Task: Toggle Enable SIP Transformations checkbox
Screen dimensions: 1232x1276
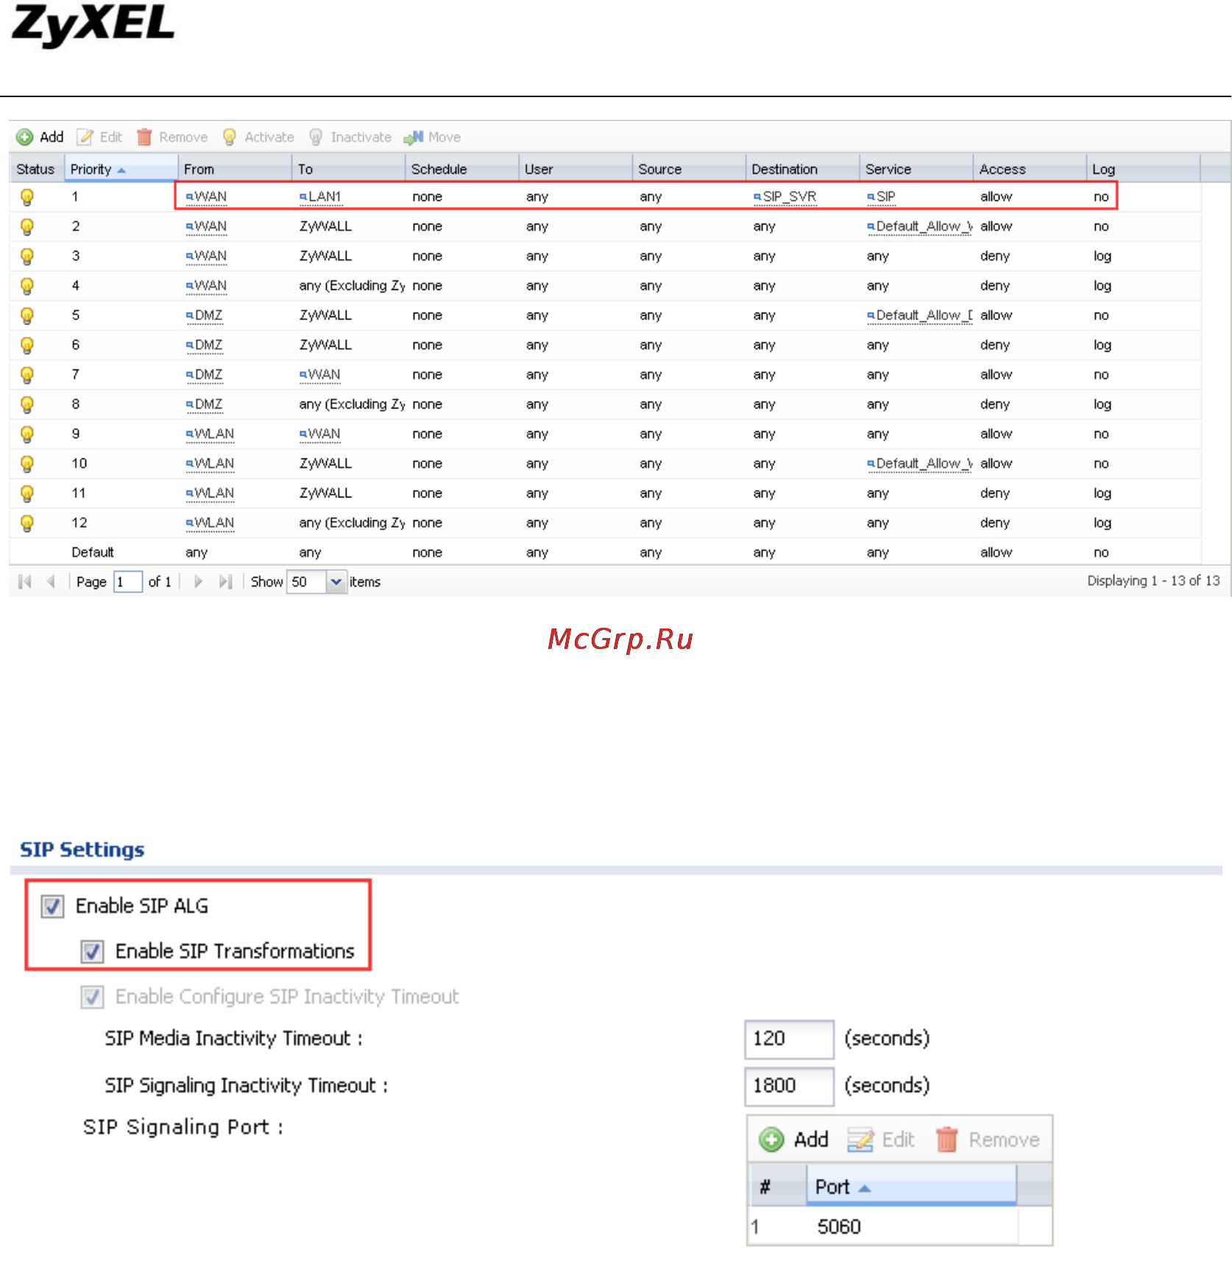Action: (x=92, y=951)
